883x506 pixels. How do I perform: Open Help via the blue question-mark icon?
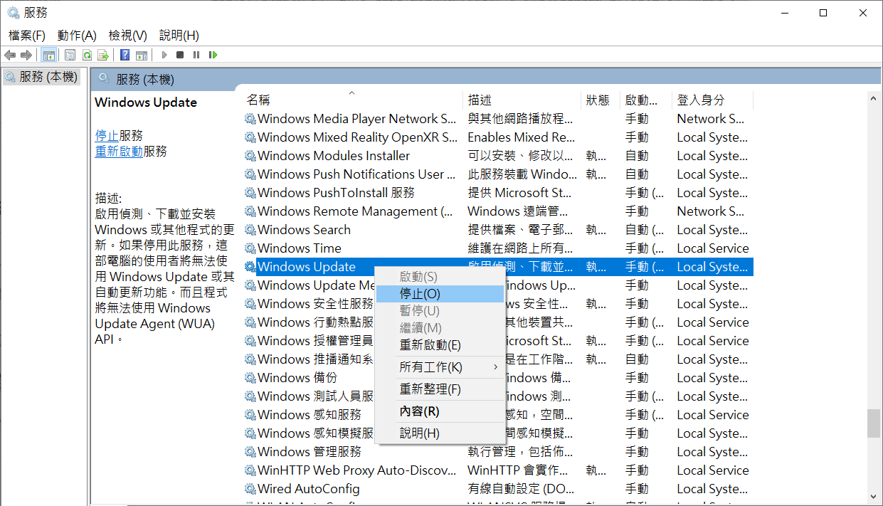point(125,55)
